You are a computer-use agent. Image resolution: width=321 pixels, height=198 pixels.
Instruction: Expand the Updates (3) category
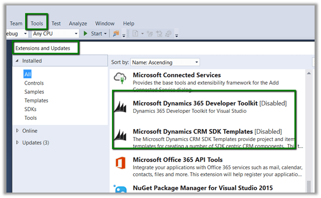(18, 143)
